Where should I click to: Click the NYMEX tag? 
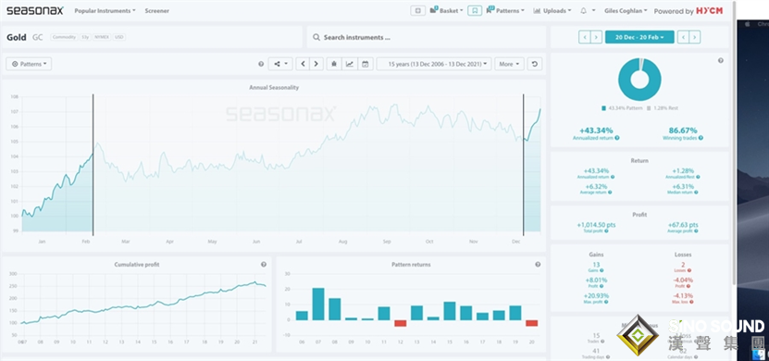point(102,37)
